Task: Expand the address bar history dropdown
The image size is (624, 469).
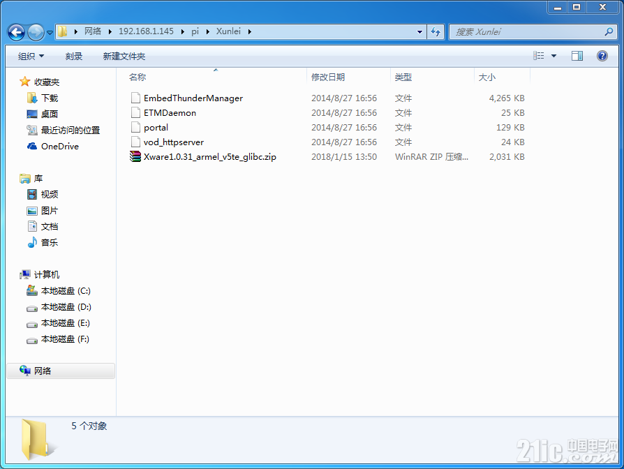Action: click(x=419, y=32)
